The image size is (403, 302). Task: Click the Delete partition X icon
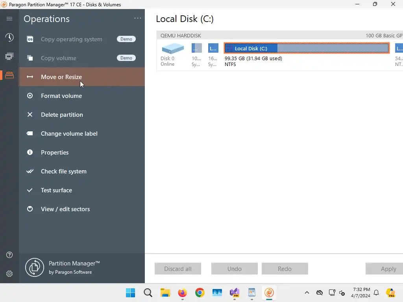(x=30, y=114)
